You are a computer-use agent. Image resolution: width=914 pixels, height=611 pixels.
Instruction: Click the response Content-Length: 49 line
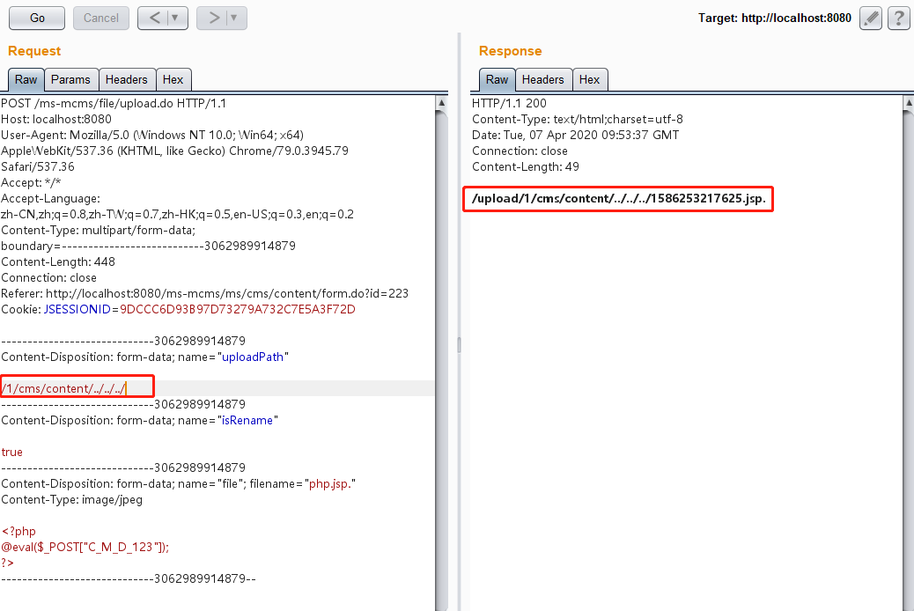click(526, 166)
